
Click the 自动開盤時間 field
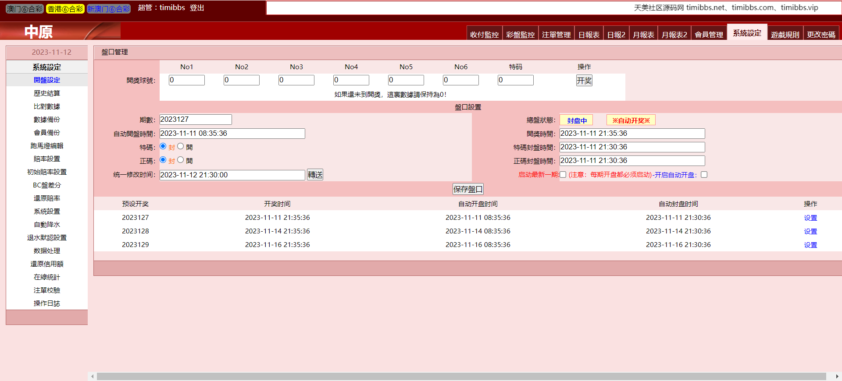[232, 134]
